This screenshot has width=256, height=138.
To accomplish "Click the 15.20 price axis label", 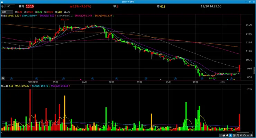I will [249, 25].
